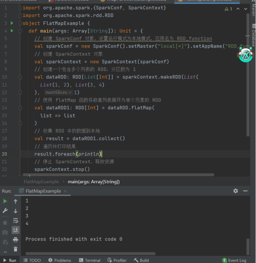The width and height of the screenshot is (256, 263).
Task: Click line number 18 in the gutter
Action: [x=4, y=139]
